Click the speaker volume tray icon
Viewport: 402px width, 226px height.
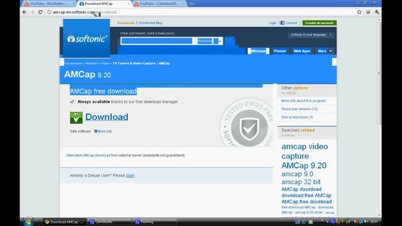tap(366, 222)
